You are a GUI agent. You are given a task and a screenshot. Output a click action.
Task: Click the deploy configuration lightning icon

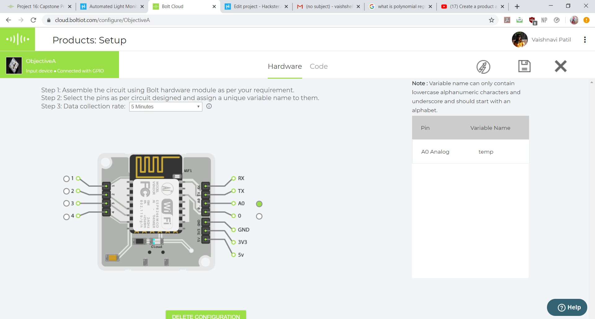click(483, 67)
